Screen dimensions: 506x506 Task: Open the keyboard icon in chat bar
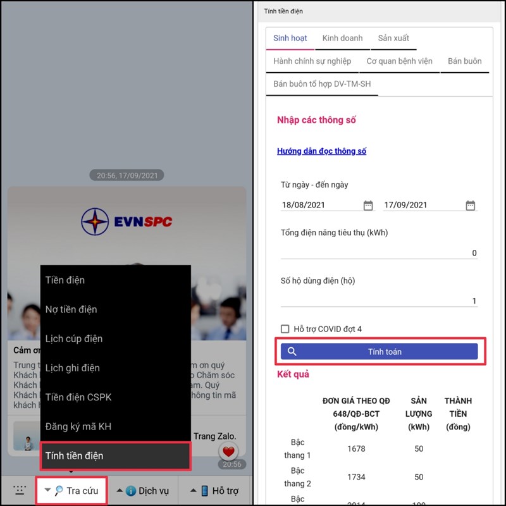click(x=19, y=491)
